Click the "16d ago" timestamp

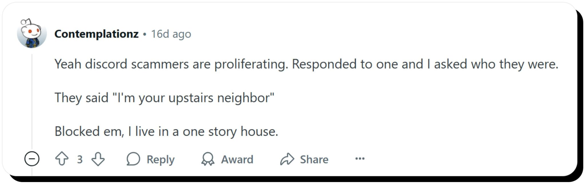(171, 34)
